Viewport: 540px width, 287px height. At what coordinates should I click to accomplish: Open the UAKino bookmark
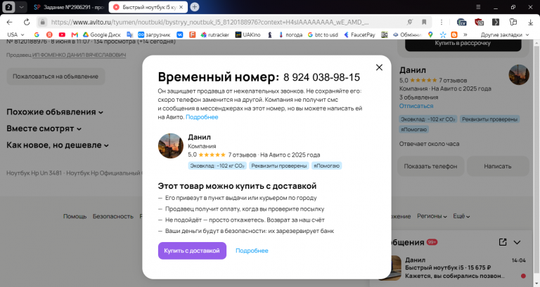248,34
